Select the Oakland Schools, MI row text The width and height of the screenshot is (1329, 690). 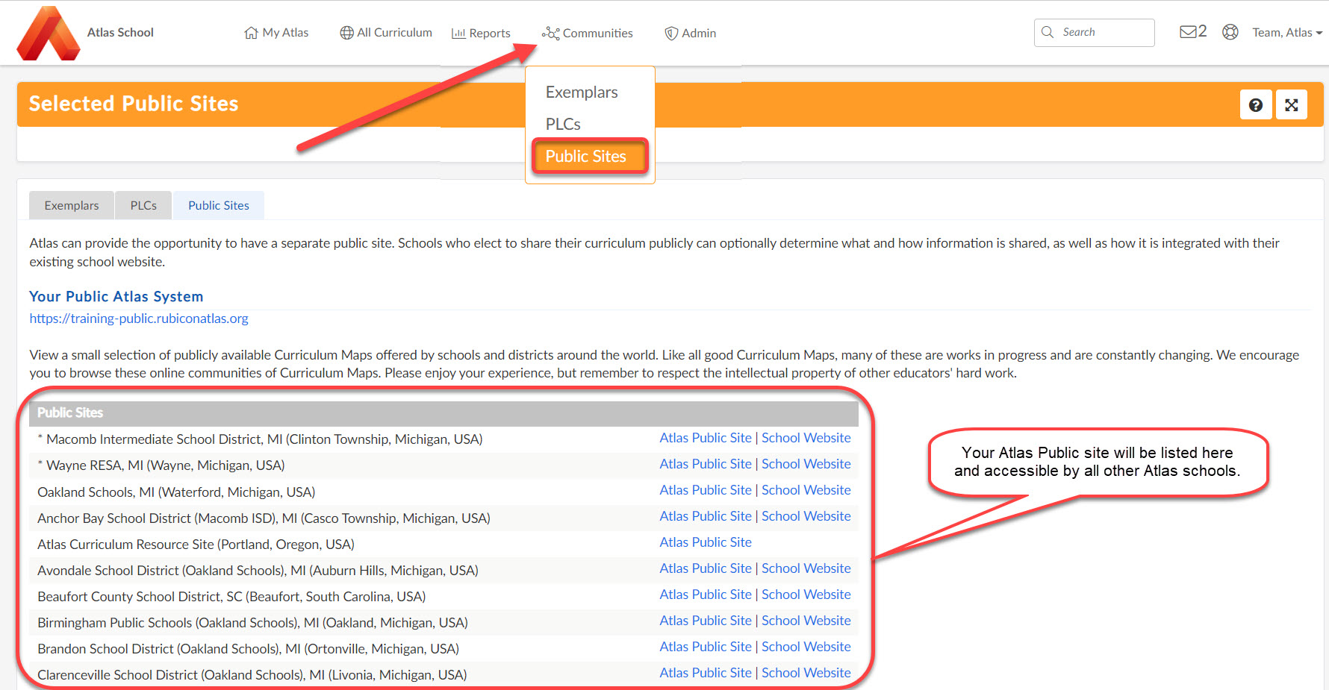(x=176, y=492)
